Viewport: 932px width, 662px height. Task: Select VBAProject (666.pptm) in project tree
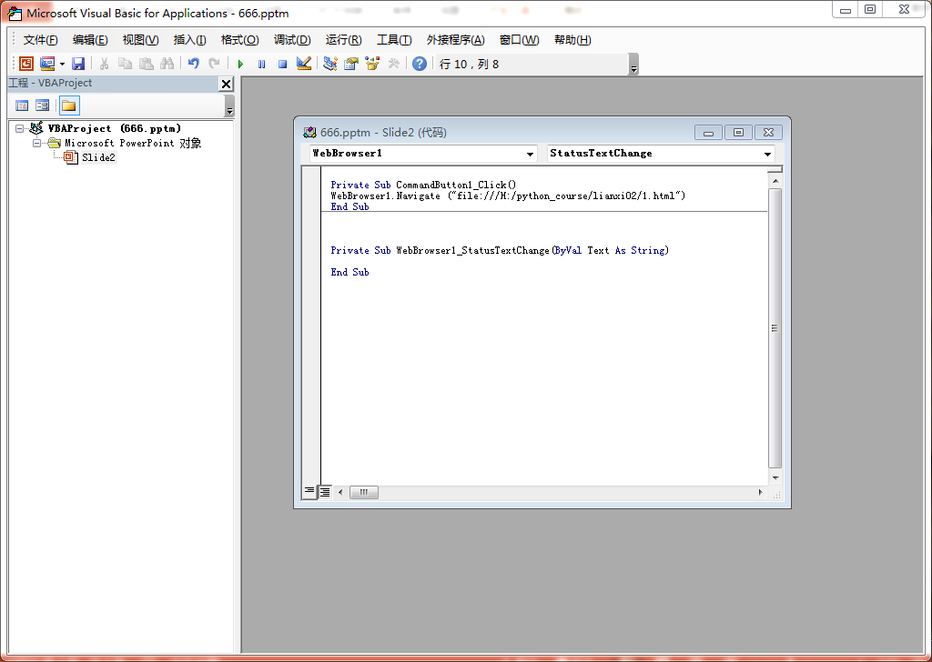click(x=114, y=128)
